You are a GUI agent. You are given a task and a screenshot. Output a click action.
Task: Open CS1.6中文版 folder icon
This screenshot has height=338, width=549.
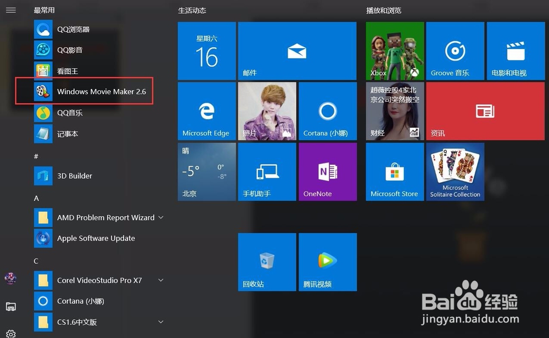tap(43, 322)
